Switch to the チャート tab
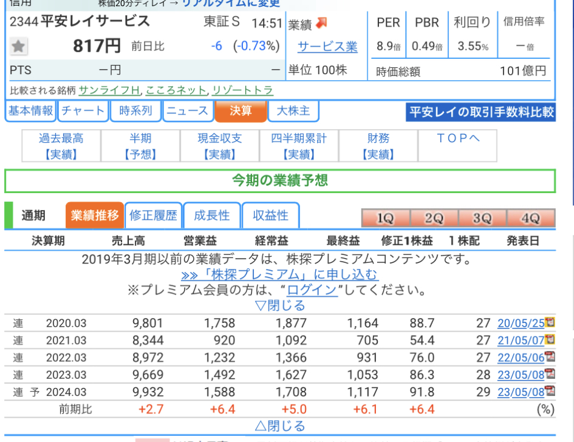The image size is (574, 442). point(83,111)
